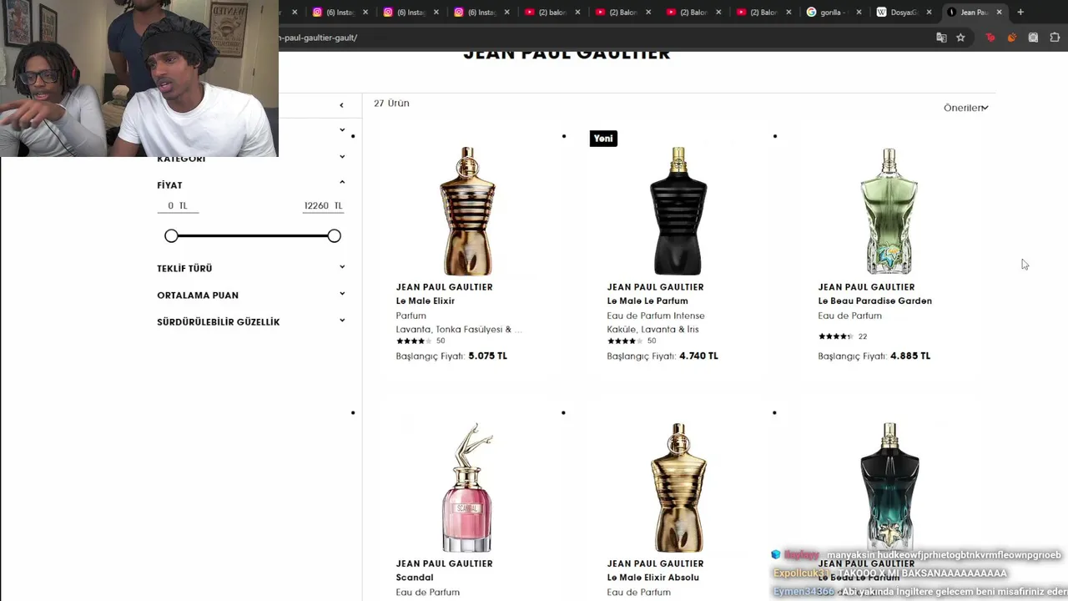Screen dimensions: 1068x601
Task: Expand the SÜRDÜRÜLEBİLİR GÜZELLİK filter
Action: (342, 321)
